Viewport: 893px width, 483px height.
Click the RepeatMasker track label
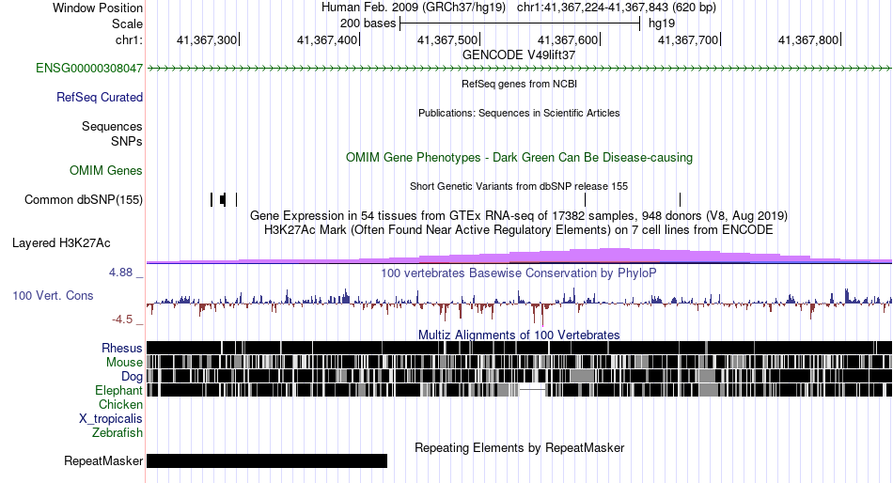(x=103, y=460)
